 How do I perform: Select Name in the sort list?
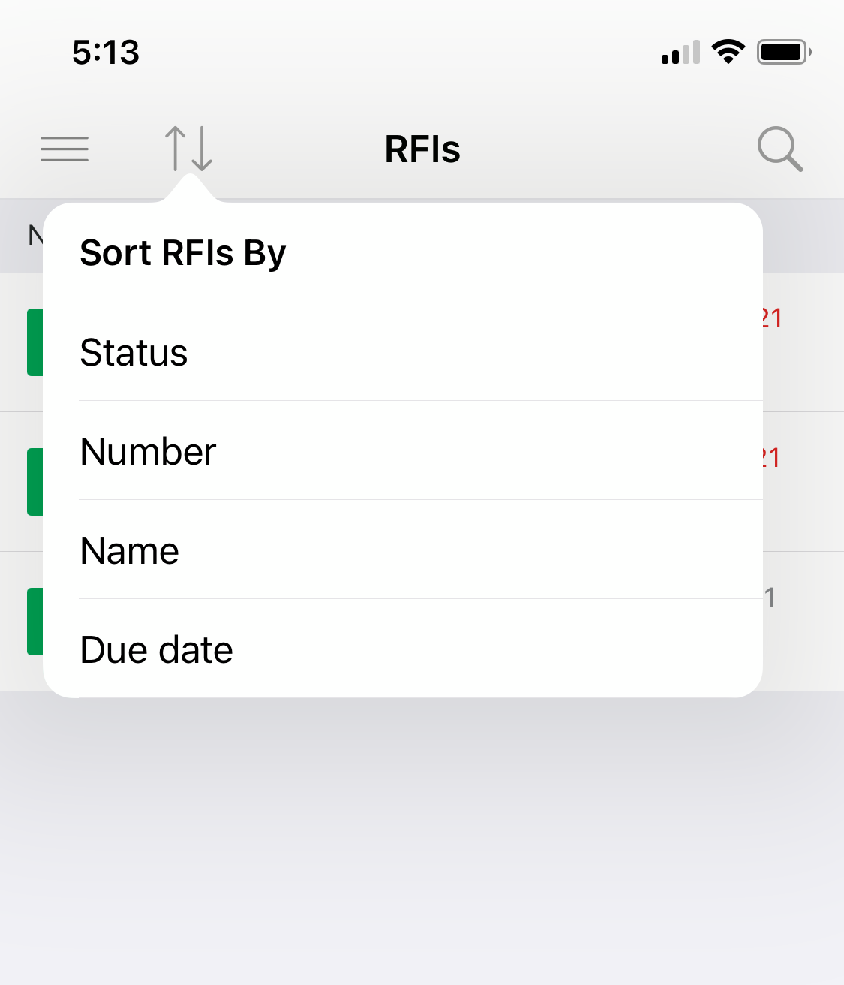click(130, 550)
